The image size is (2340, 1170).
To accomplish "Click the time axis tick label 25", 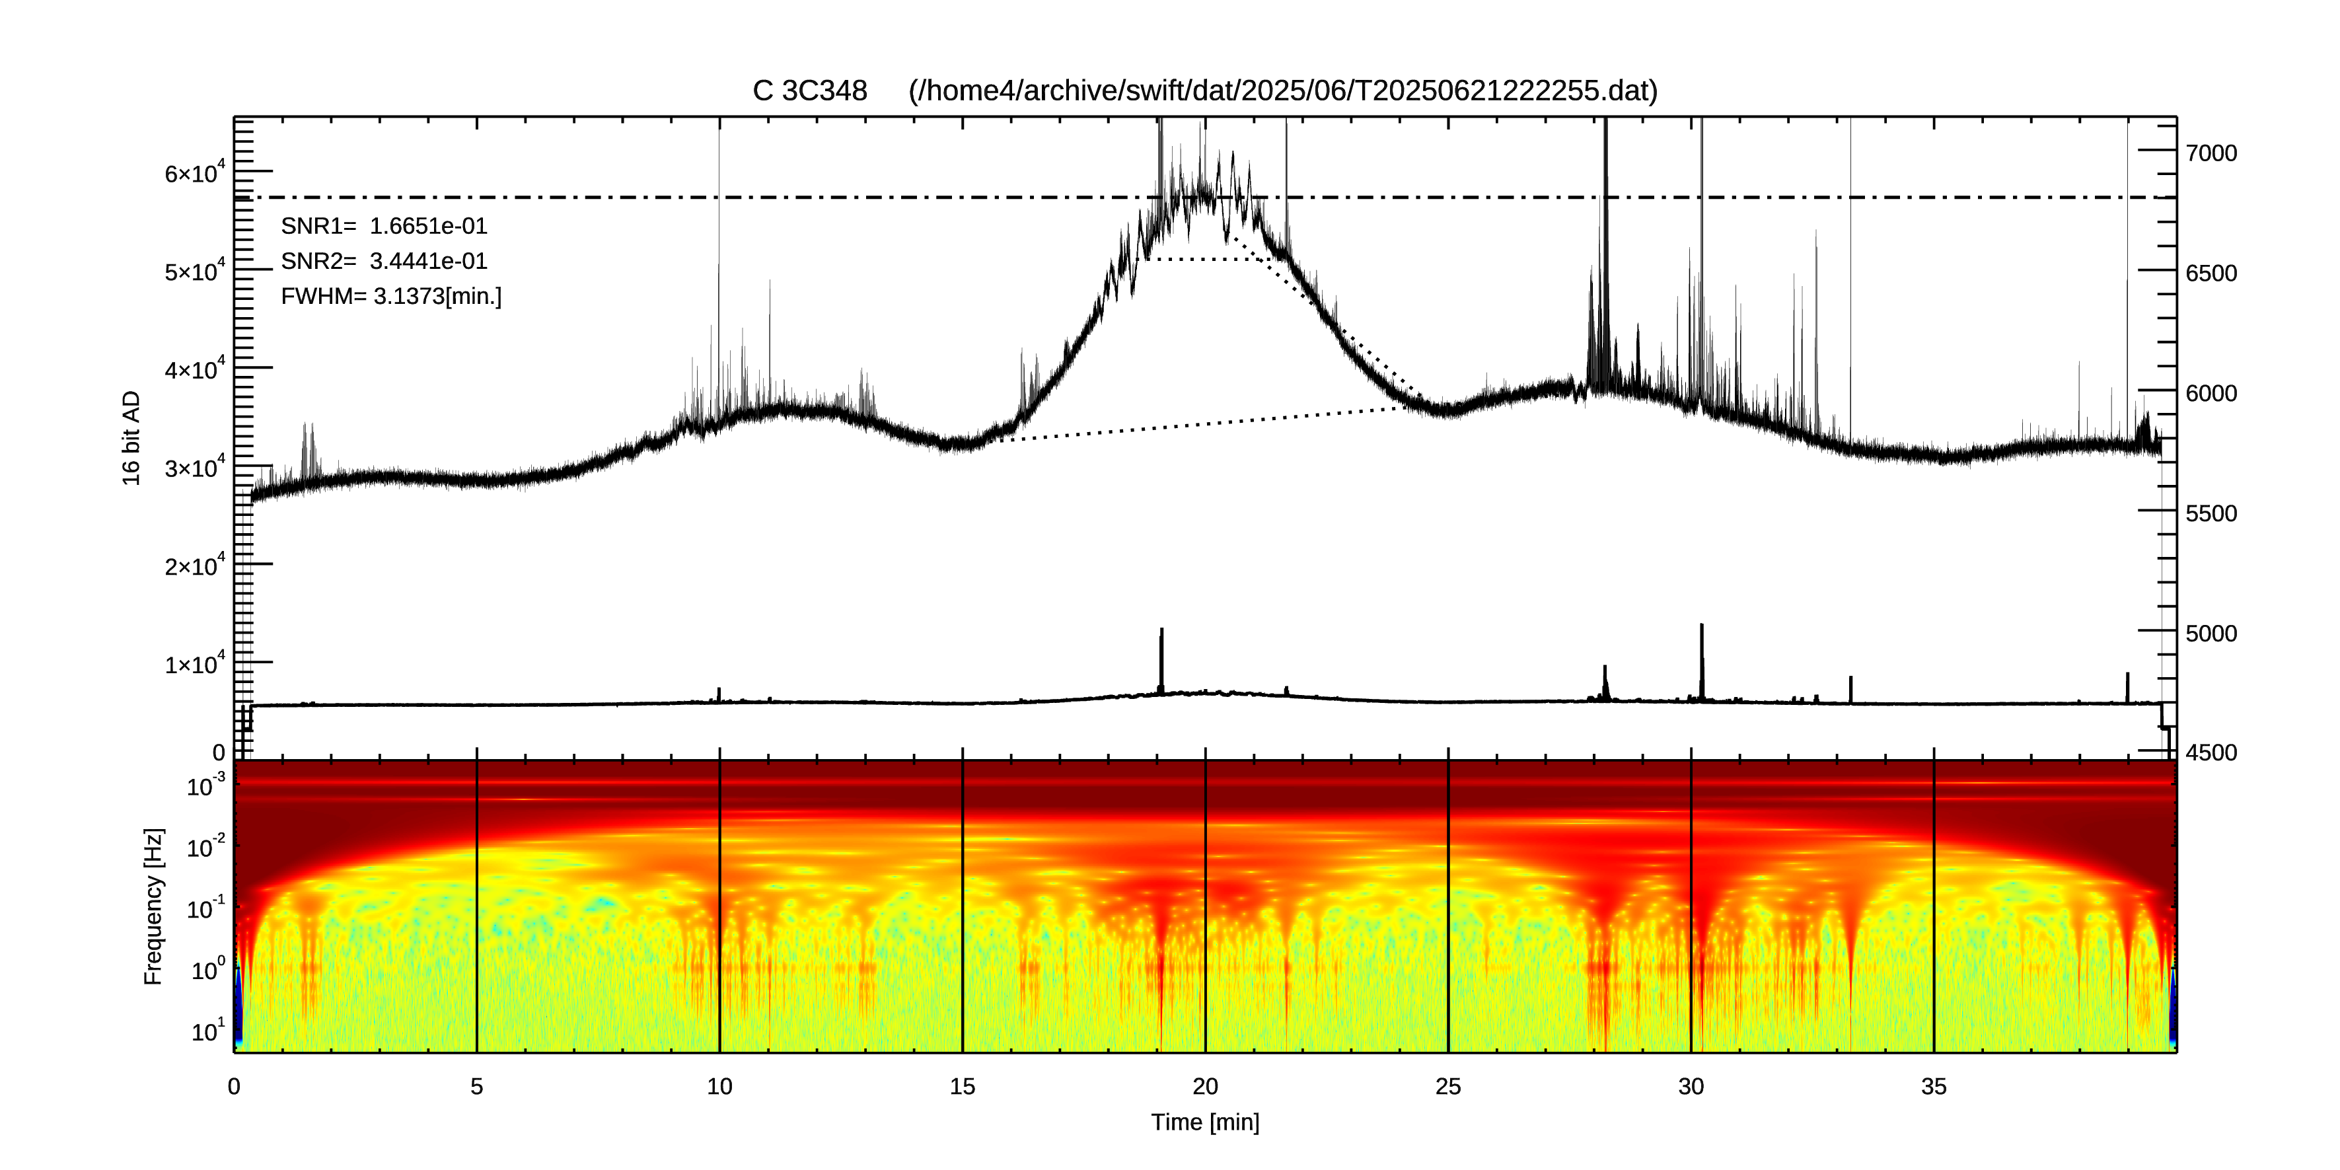I will 1448,1086.
